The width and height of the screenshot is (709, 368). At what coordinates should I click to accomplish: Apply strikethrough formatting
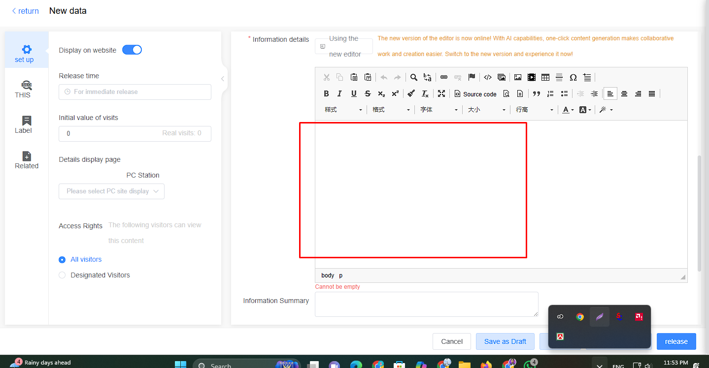click(368, 93)
